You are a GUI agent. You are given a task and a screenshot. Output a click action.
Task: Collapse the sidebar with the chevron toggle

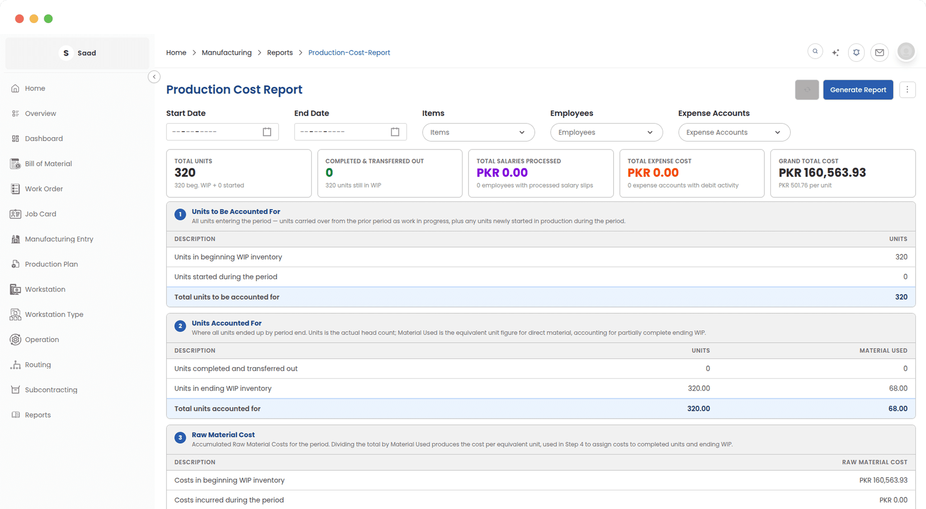click(x=154, y=77)
